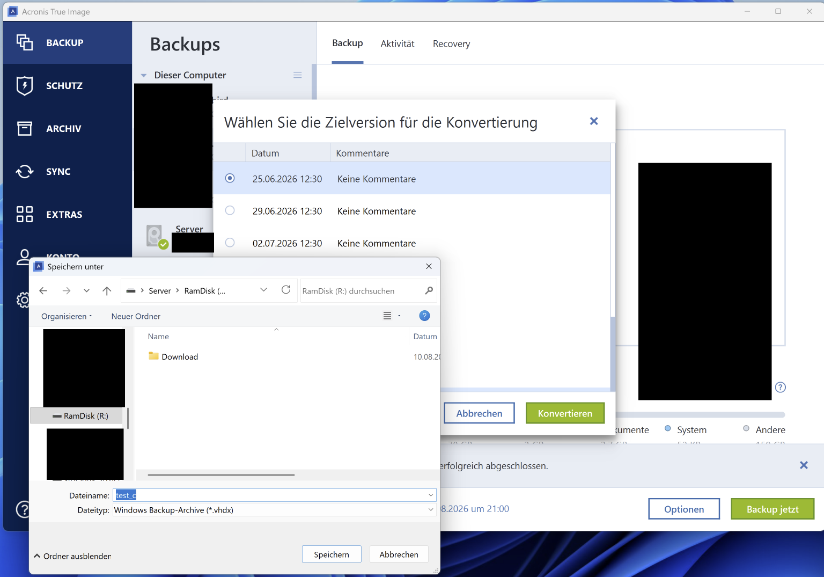Click the view layout icon in save dialog

pos(387,316)
